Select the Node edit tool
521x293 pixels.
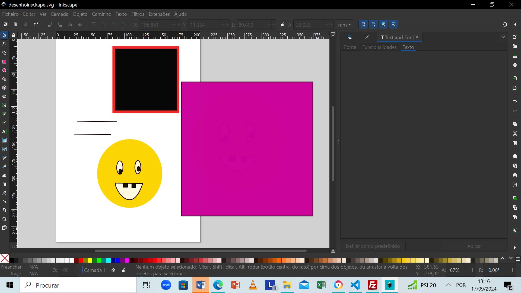(x=4, y=44)
